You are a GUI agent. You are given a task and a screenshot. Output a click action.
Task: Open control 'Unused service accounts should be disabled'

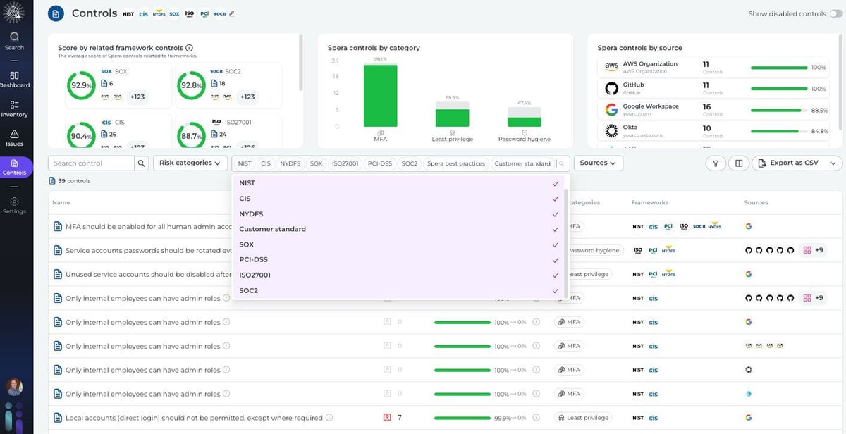click(149, 275)
